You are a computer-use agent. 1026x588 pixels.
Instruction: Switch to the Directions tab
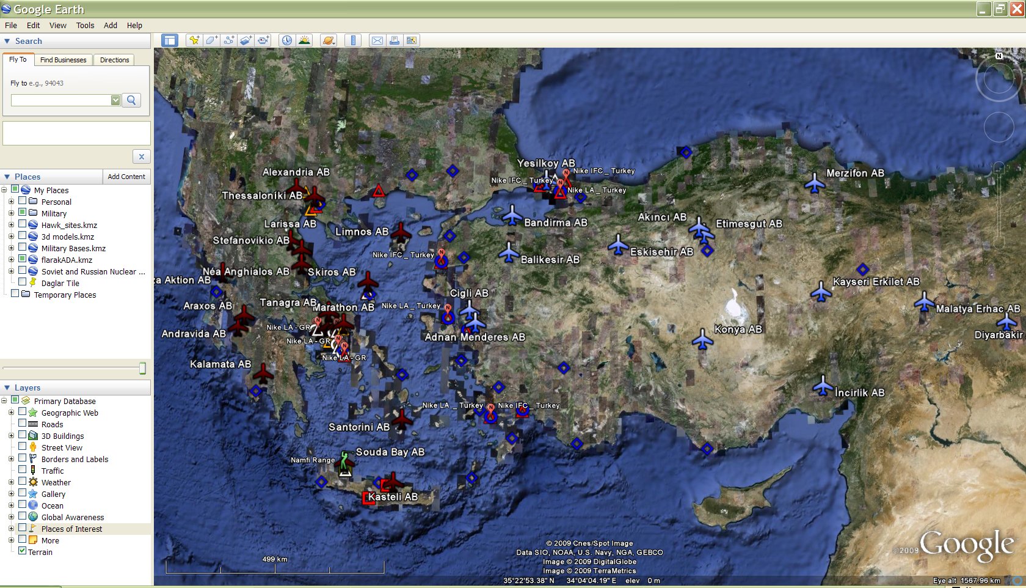pos(115,60)
